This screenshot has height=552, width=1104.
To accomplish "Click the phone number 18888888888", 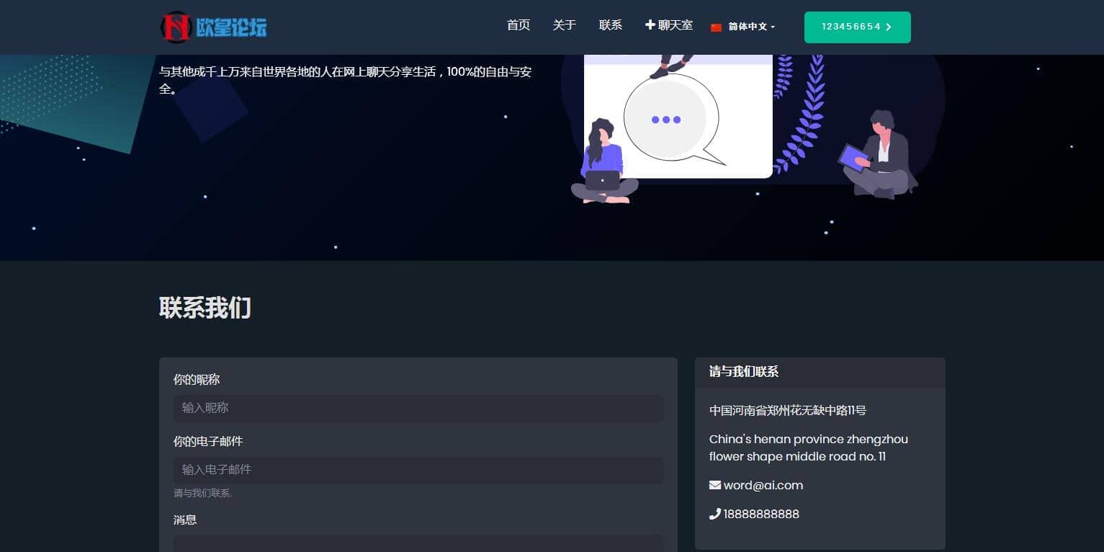I will (x=761, y=514).
